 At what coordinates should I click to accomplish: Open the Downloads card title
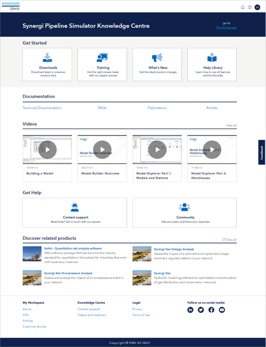pos(48,67)
